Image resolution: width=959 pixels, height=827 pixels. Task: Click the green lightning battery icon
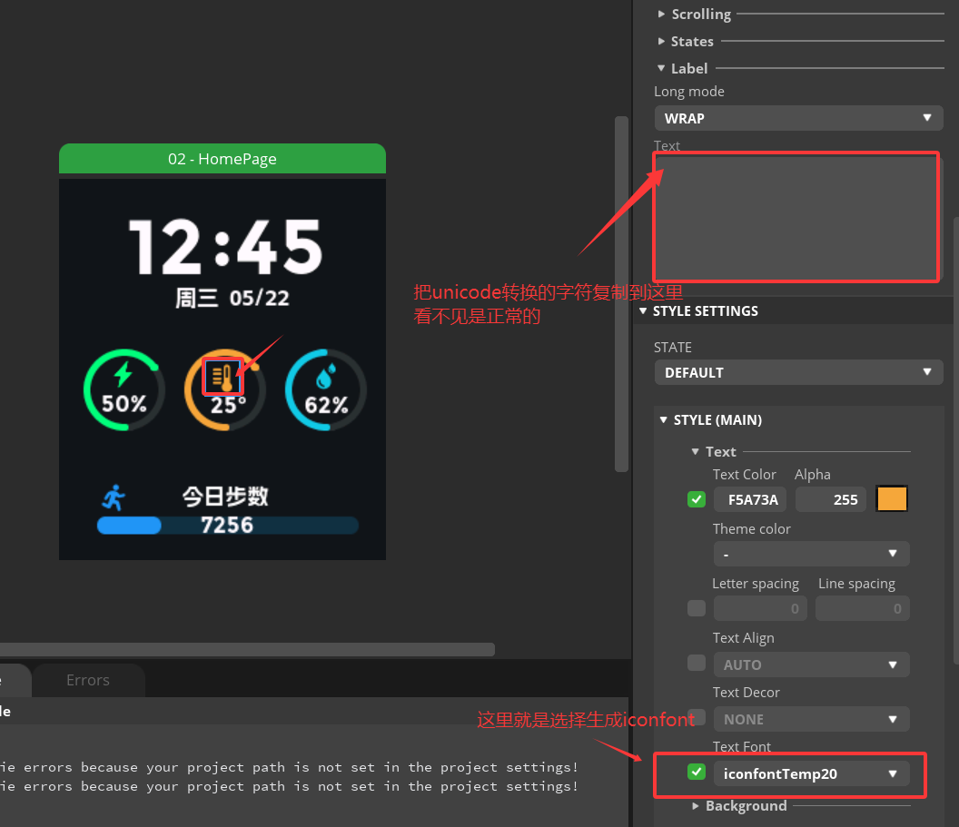point(123,375)
